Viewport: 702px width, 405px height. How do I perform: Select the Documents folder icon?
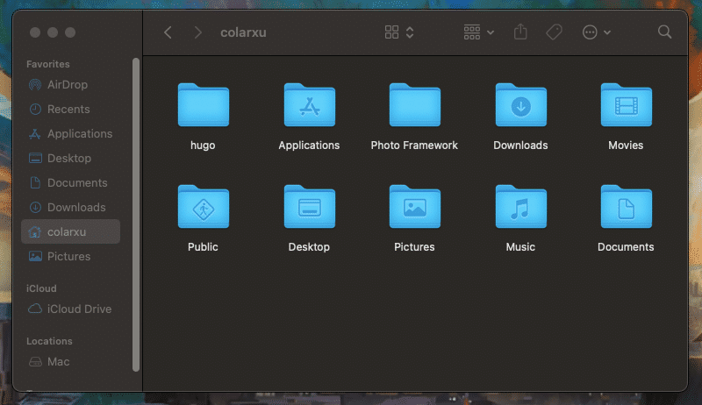[x=627, y=207]
